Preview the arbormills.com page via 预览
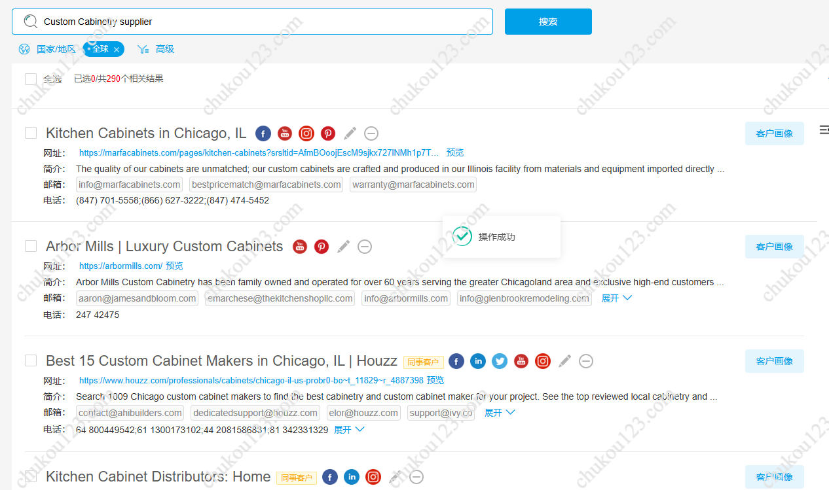Viewport: 829px width, 490px height. (174, 266)
